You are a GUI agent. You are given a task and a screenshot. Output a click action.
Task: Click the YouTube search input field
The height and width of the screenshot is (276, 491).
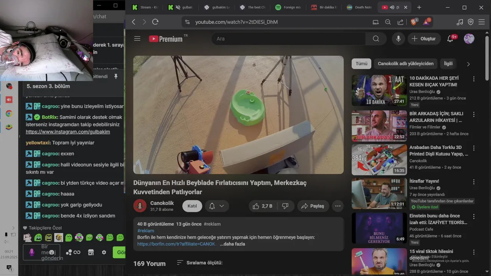pos(288,39)
